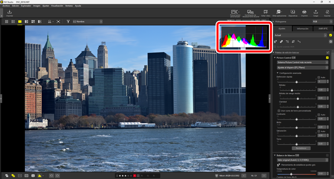Click the Imprimir printer icon

[304, 13]
